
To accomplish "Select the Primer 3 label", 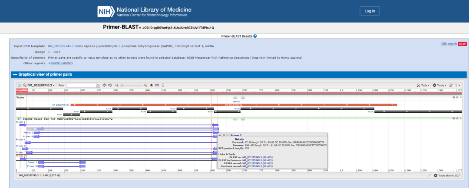I will coord(28,133).
